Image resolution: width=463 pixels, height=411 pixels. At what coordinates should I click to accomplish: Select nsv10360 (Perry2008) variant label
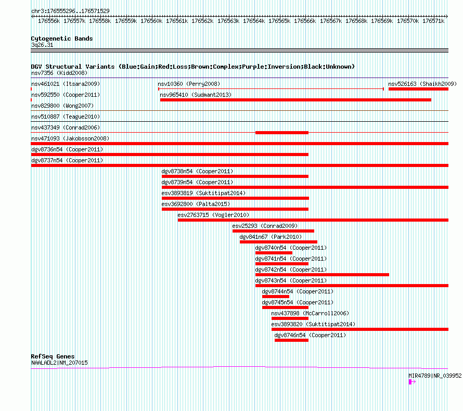189,84
